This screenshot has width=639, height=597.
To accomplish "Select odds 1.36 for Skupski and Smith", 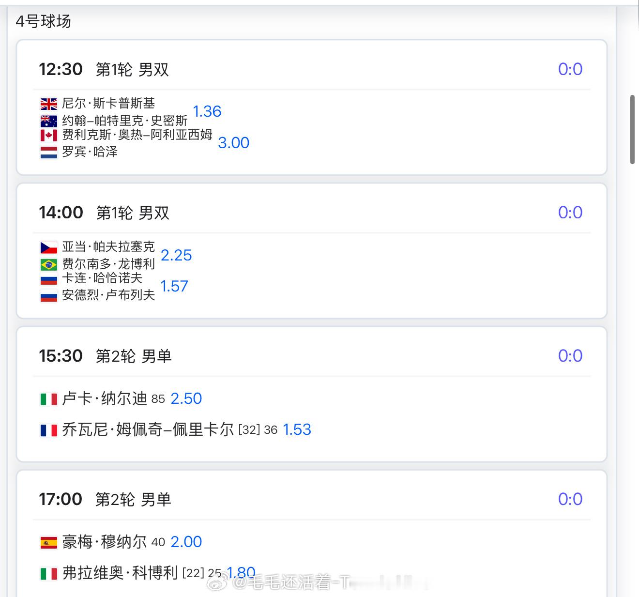I will click(x=207, y=111).
